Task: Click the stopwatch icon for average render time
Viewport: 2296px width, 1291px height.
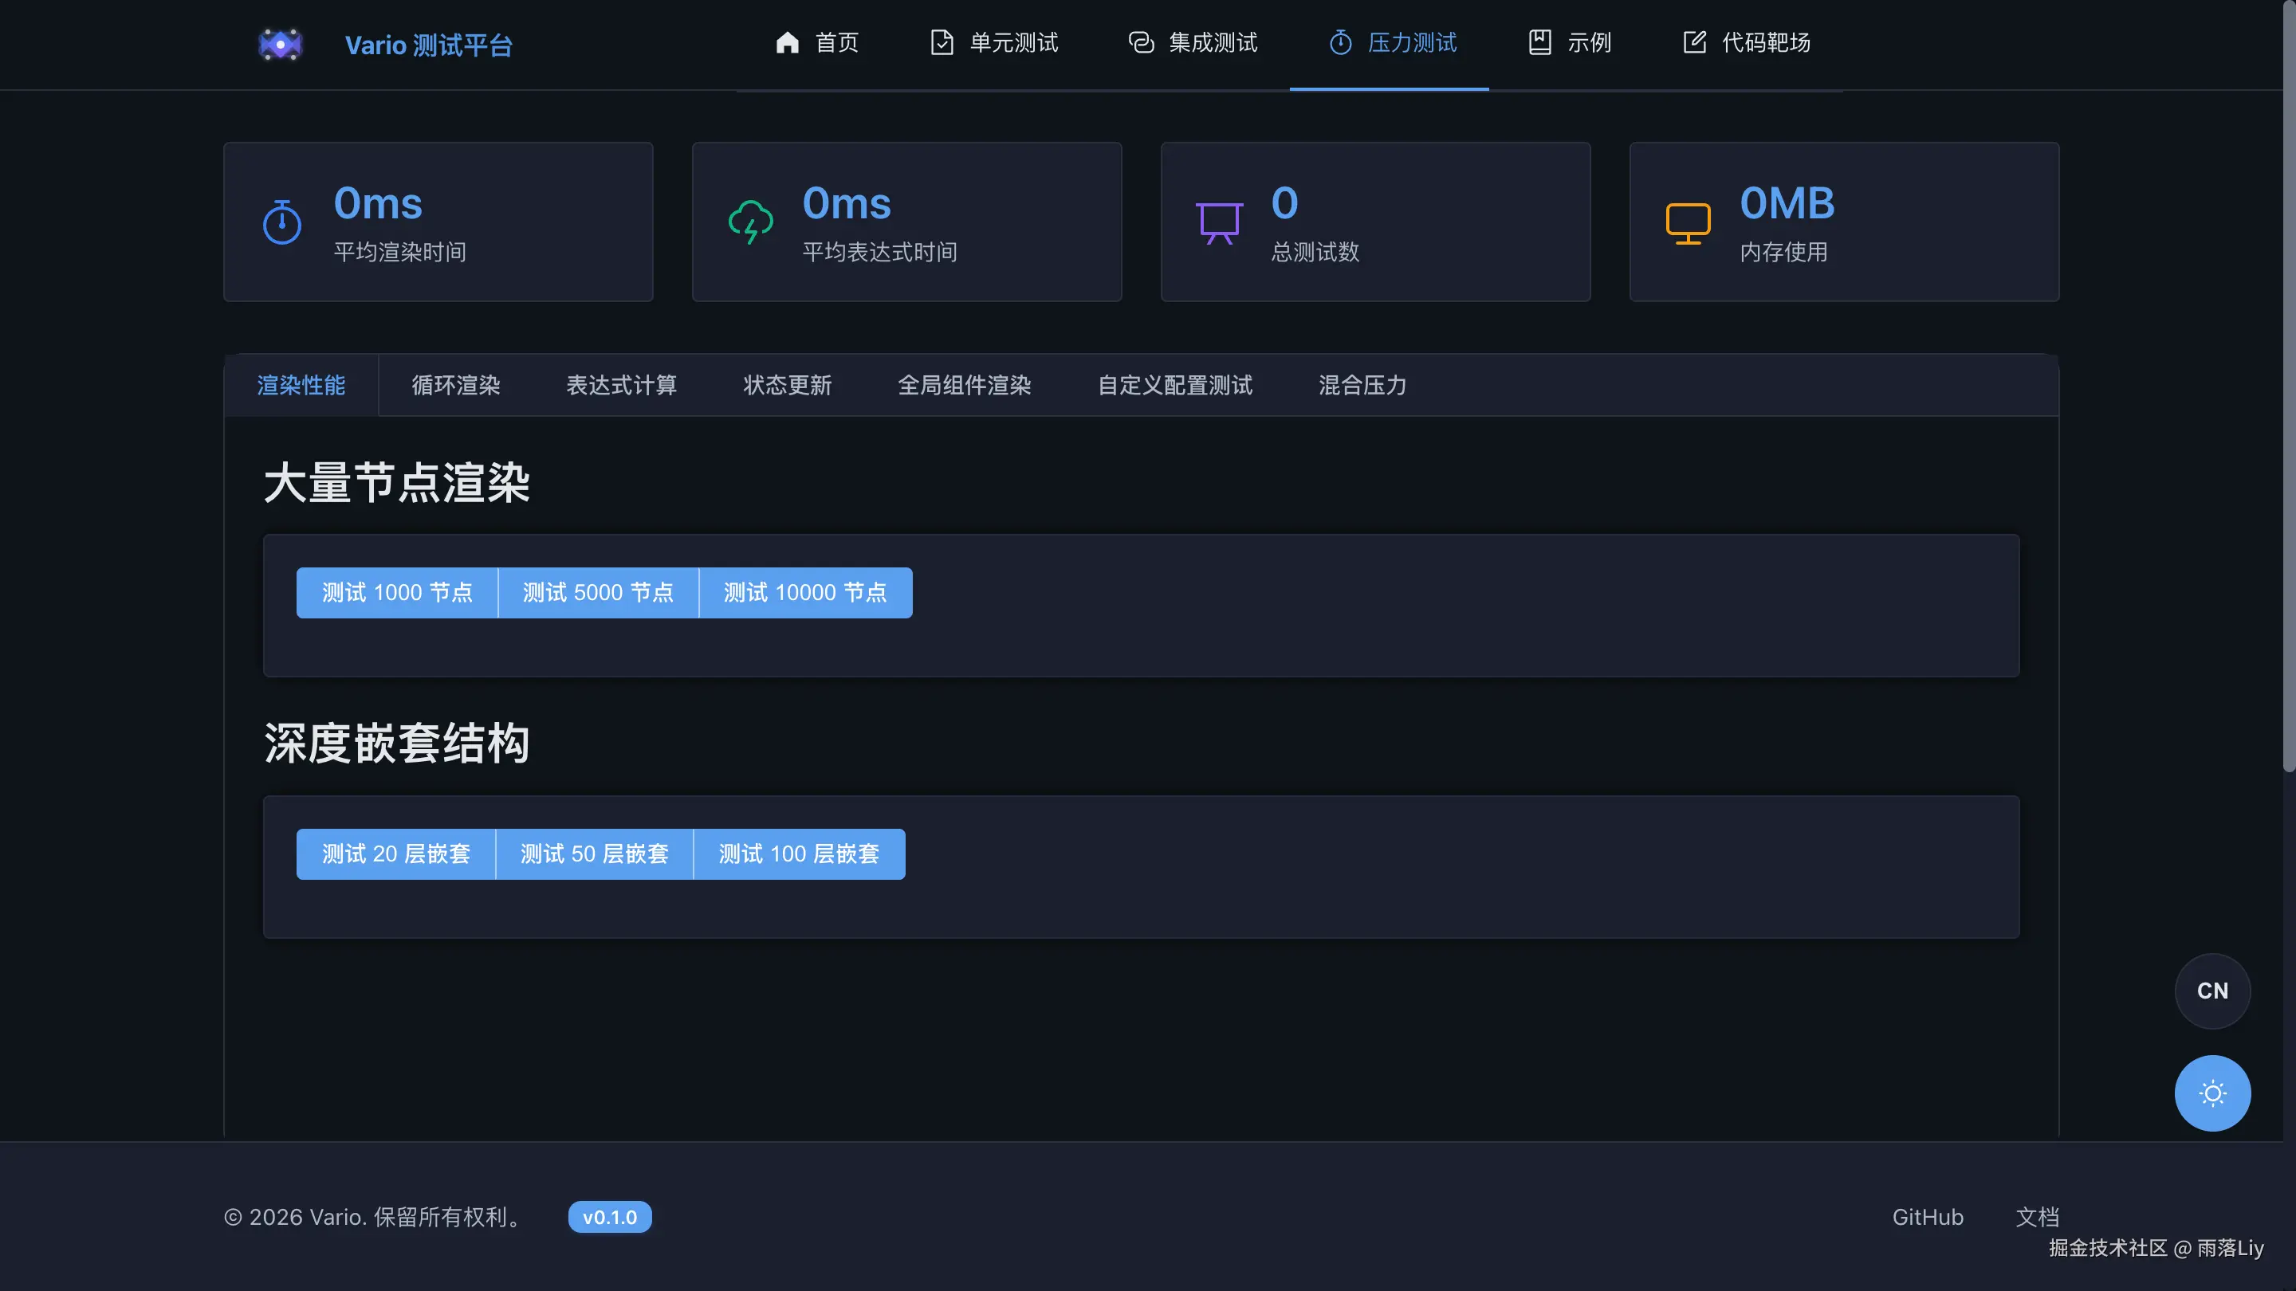Action: 281,222
